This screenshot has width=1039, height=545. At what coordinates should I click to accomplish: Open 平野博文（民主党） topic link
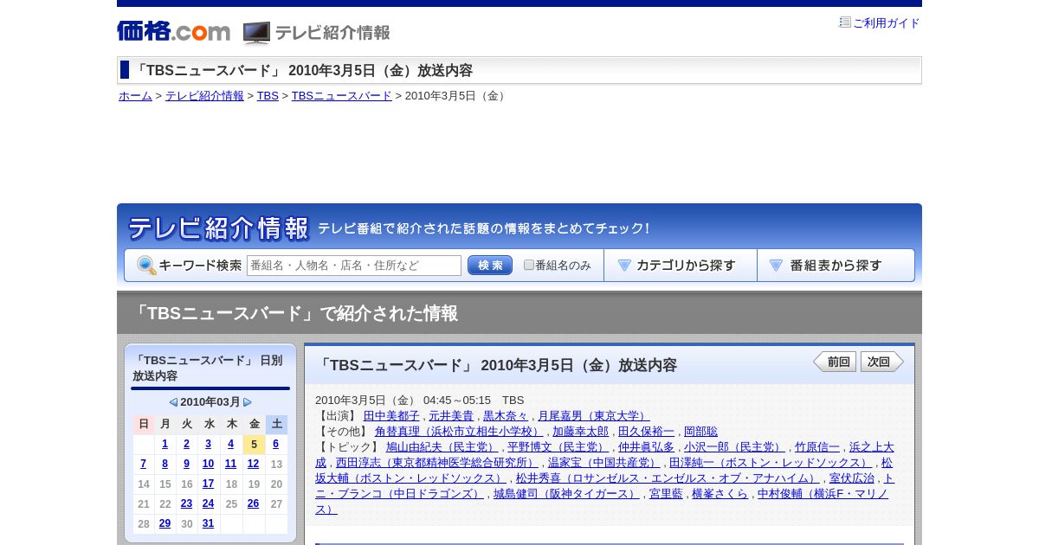[558, 447]
